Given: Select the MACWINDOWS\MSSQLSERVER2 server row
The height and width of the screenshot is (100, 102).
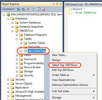Looking at the screenshot, I should [x=37, y=15].
